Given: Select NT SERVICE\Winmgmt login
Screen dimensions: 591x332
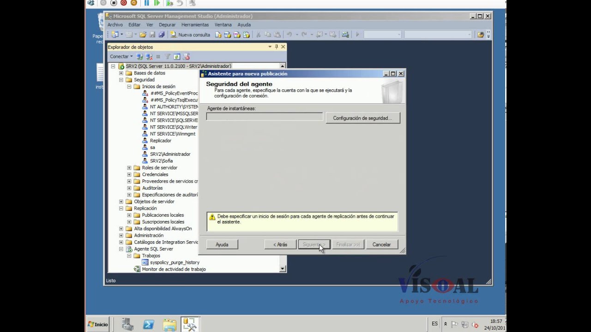Looking at the screenshot, I should 172,134.
